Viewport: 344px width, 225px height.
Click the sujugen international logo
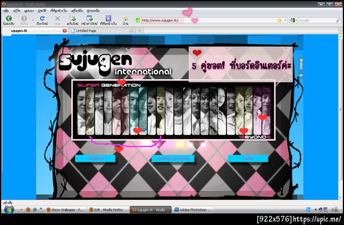(115, 63)
